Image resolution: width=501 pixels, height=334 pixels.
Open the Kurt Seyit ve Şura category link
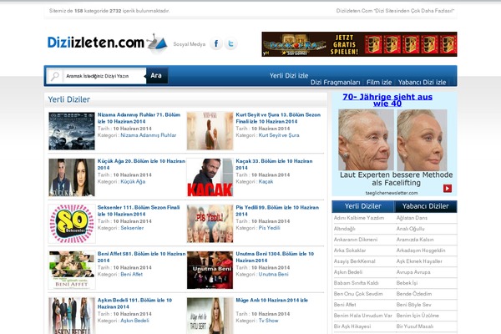(x=279, y=135)
